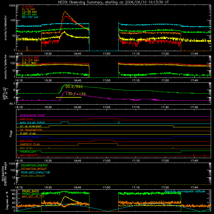Select the DECIMATION_WEIGHT legend label
Screen dimensions: 214x214
pyautogui.click(x=34, y=169)
